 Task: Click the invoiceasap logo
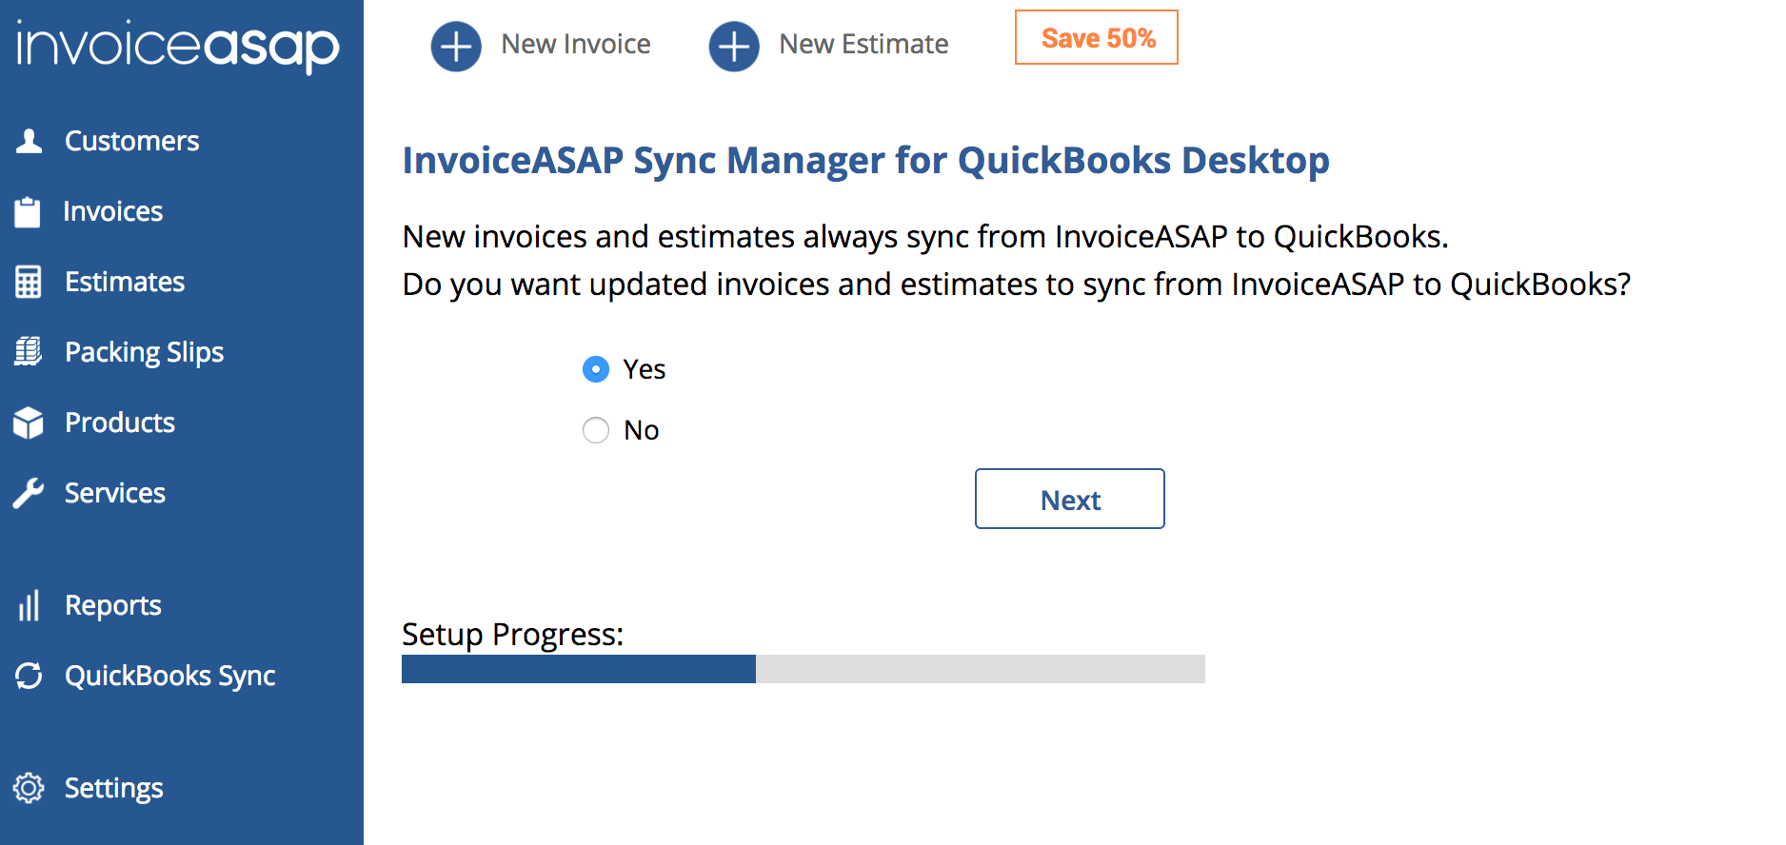[x=178, y=45]
